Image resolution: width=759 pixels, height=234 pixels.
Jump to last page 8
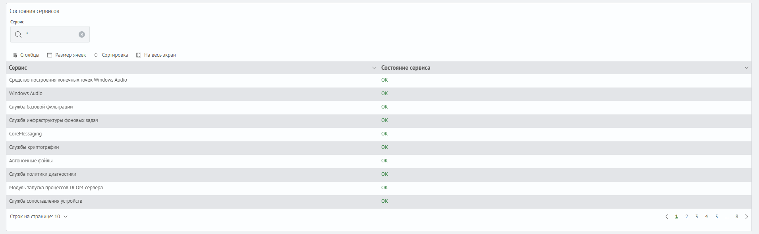[737, 217]
